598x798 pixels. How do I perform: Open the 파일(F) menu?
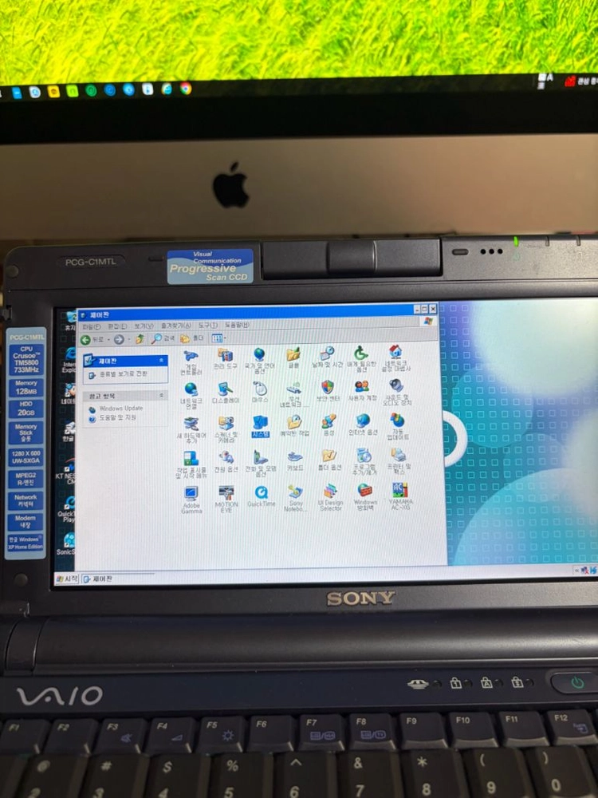[x=92, y=326]
